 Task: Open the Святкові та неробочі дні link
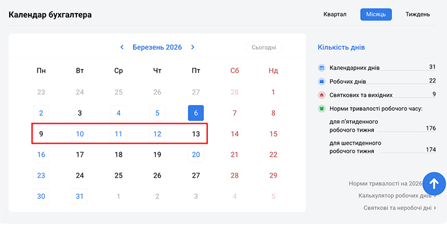click(399, 208)
